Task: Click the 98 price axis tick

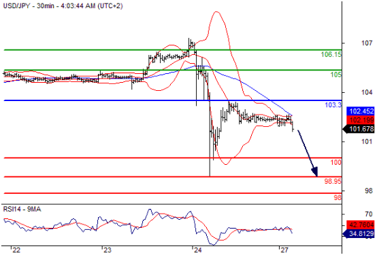Action: 369,191
